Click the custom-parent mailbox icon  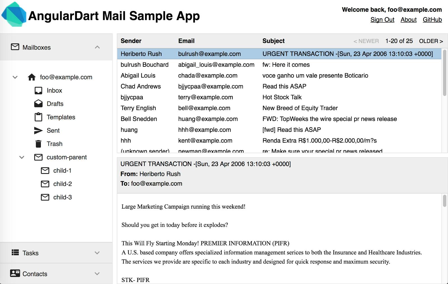(39, 157)
